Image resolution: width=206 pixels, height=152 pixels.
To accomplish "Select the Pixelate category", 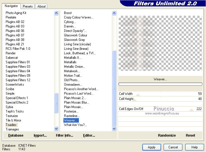I will click(11, 17).
